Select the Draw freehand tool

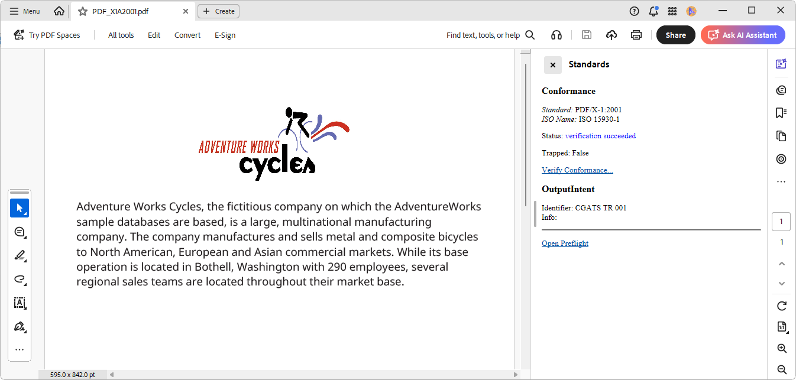[x=20, y=280]
